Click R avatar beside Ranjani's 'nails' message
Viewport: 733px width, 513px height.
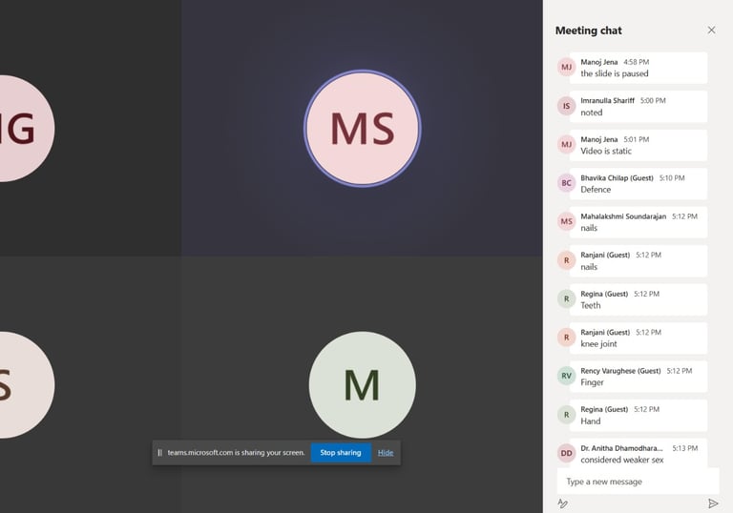coord(567,260)
